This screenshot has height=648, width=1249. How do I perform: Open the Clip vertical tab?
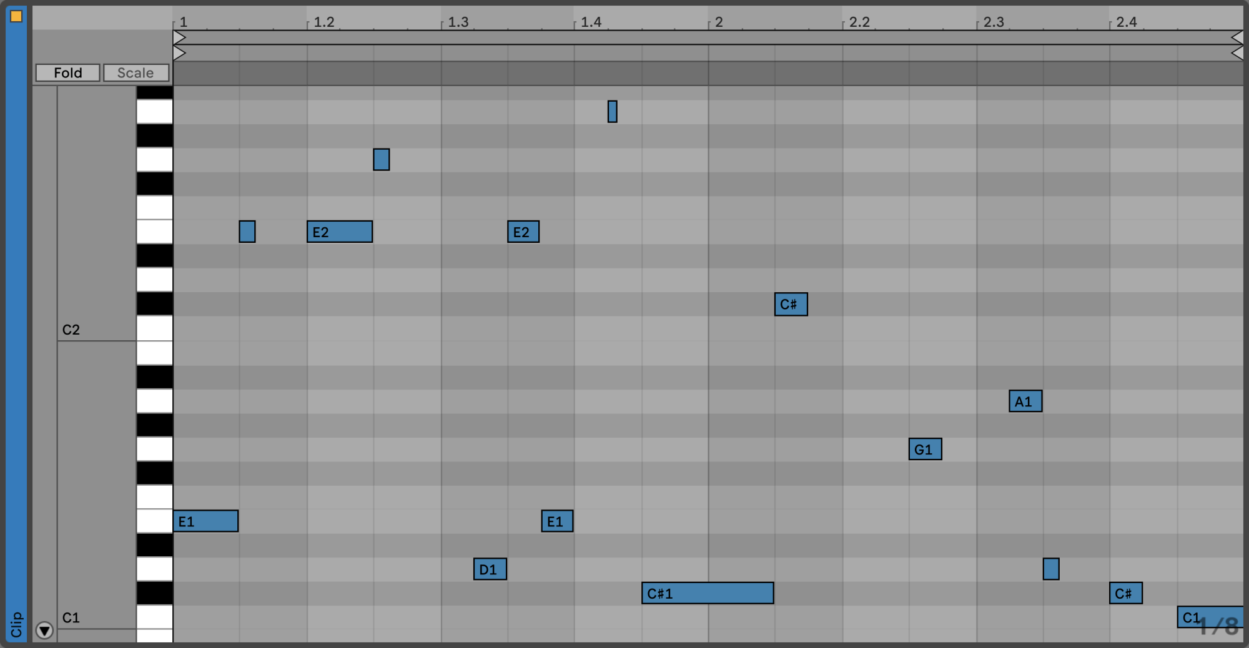(16, 624)
